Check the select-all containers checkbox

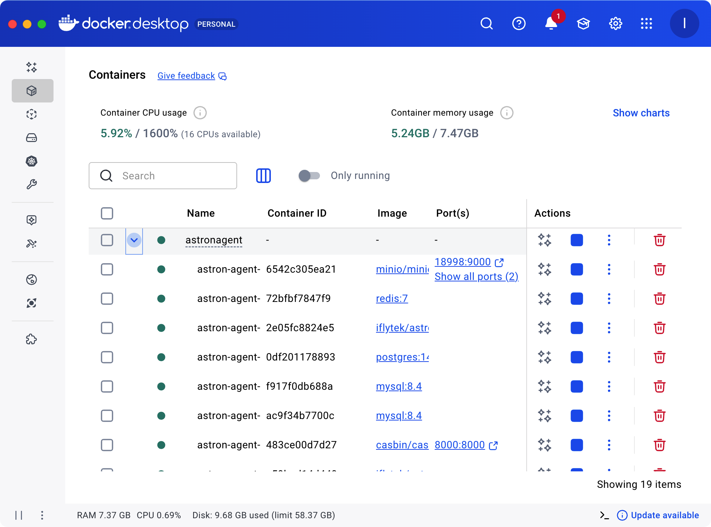[107, 213]
